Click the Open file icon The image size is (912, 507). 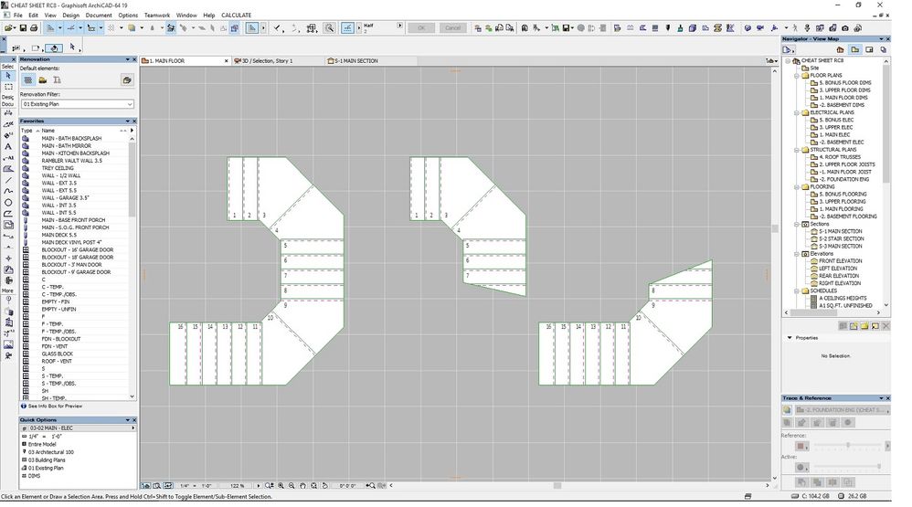(9, 28)
